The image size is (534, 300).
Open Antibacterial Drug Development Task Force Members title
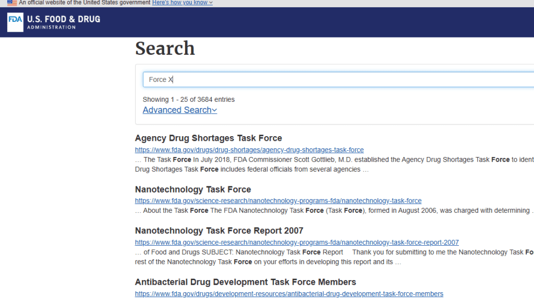(x=245, y=282)
